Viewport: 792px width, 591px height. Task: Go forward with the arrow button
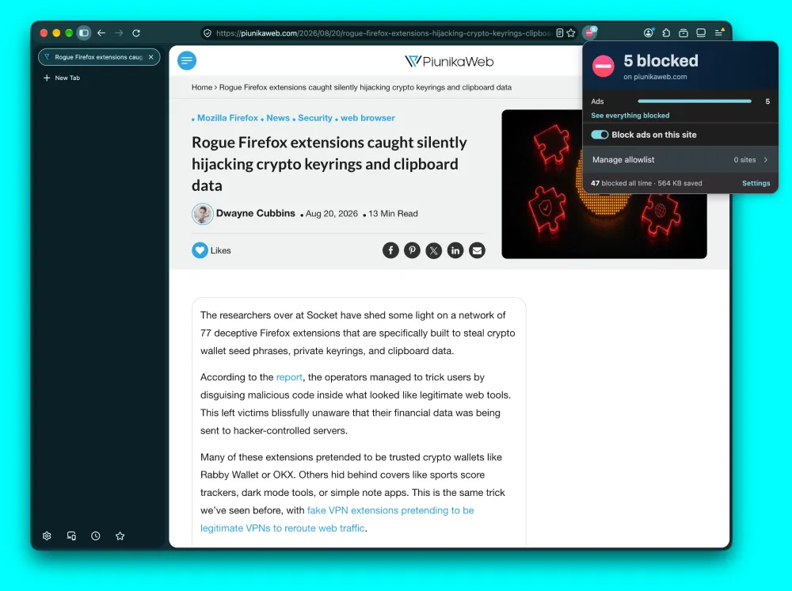click(x=119, y=32)
